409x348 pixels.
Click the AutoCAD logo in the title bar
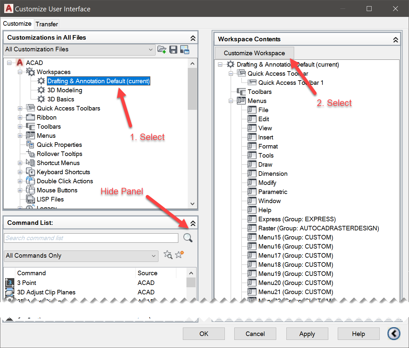point(8,8)
